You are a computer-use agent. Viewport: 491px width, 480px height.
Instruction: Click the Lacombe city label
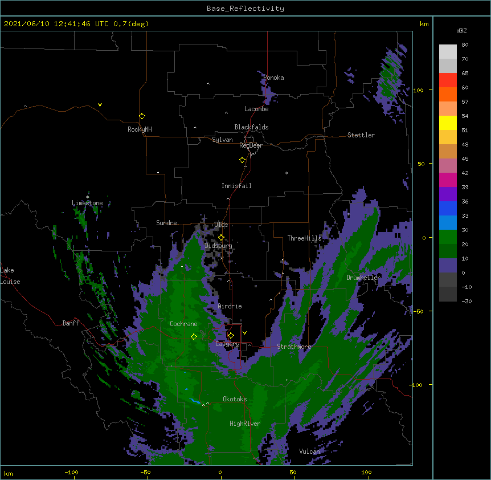tap(256, 109)
